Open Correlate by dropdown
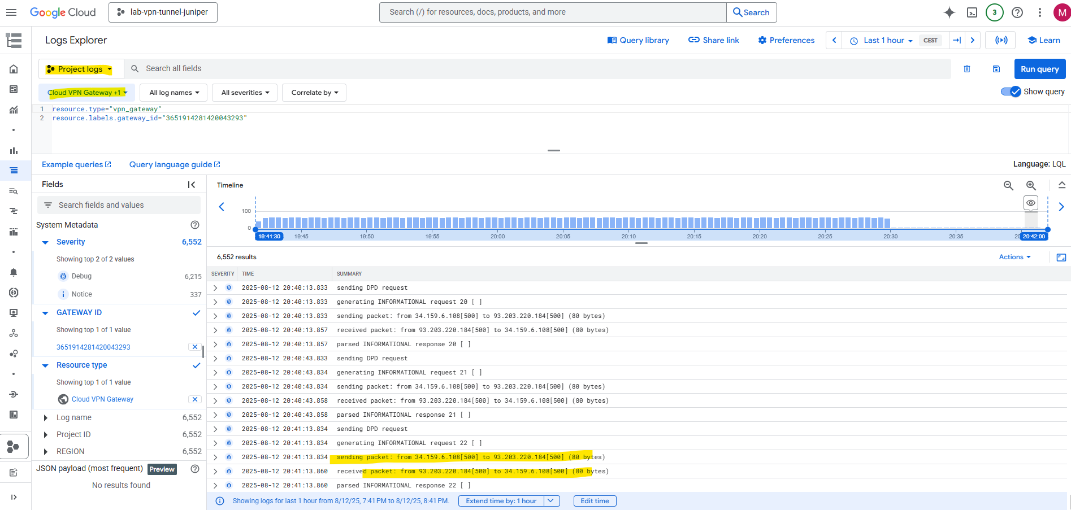The height and width of the screenshot is (510, 1071). pyautogui.click(x=314, y=93)
